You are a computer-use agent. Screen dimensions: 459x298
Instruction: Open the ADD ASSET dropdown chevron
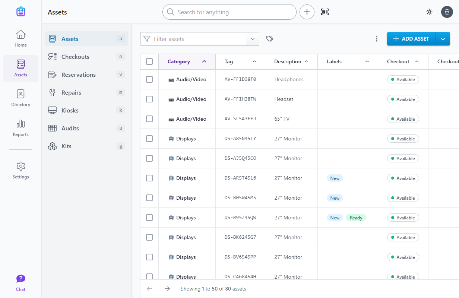(x=443, y=38)
